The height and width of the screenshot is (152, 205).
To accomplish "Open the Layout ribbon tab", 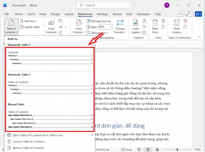I will tap(69, 14).
